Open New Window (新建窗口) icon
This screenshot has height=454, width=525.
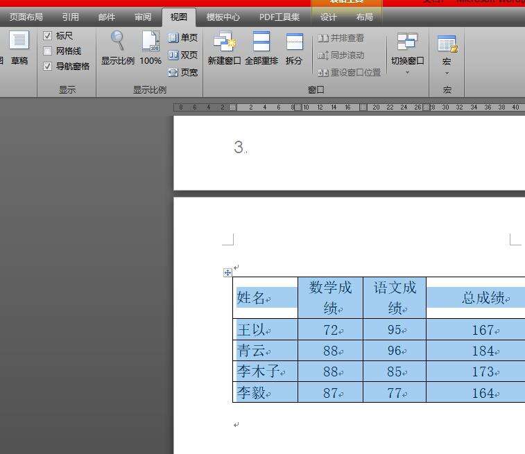tap(224, 42)
